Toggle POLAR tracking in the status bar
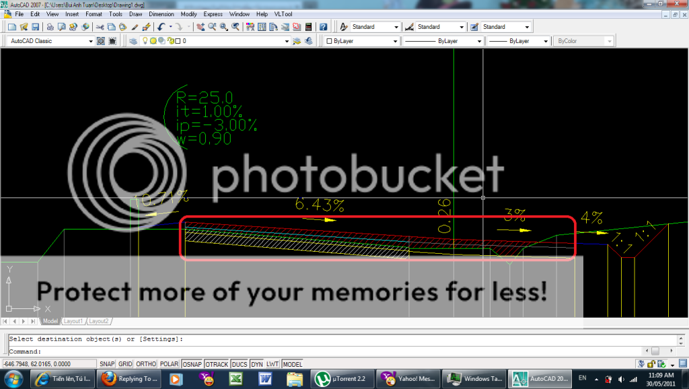 [169, 364]
